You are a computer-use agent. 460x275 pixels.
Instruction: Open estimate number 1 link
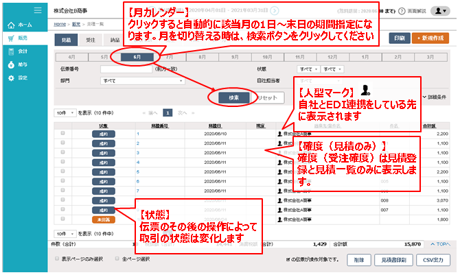point(138,134)
